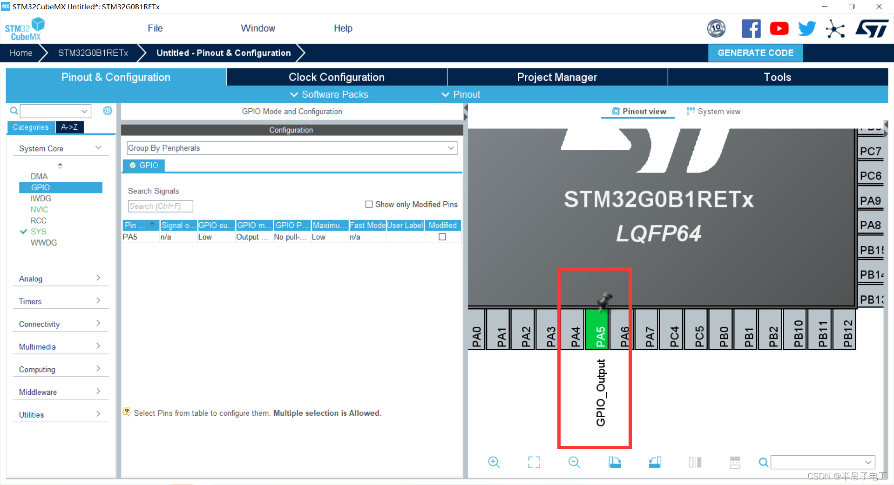The image size is (894, 485).
Task: Click the Search Signals input field
Action: tap(160, 206)
